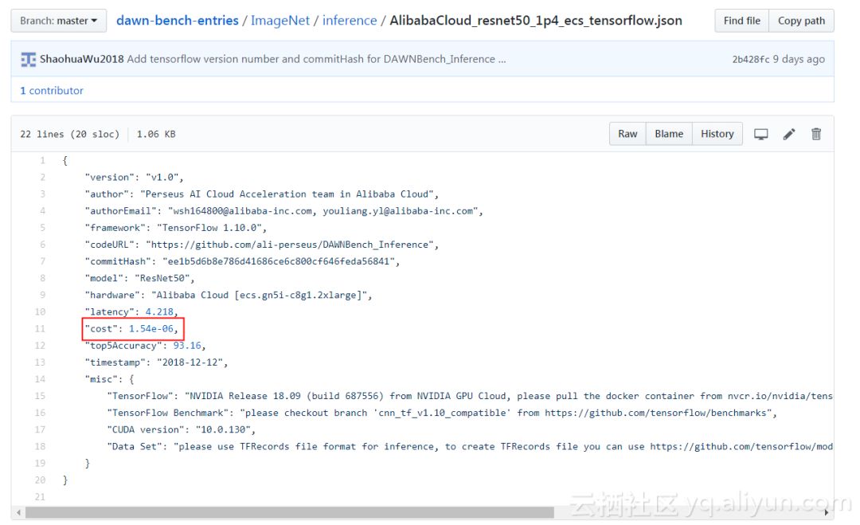Viewport: 860px width, 525px height.
Task: Click the file name AlibabaCloud_resnet50_1p4_ecs_tensorflow.json
Action: point(536,21)
